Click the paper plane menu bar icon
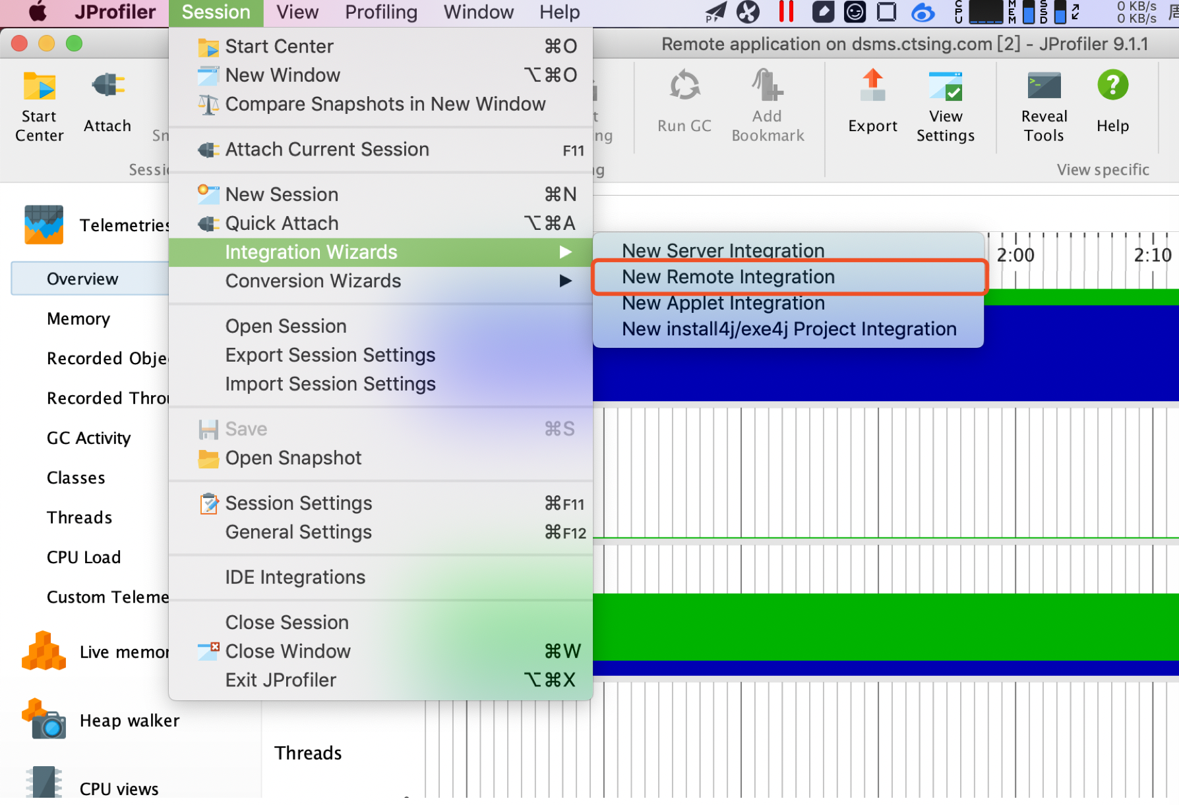 715,12
